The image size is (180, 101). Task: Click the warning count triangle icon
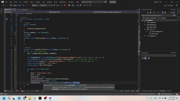tap(22, 91)
